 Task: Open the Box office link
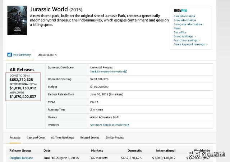point(180,32)
